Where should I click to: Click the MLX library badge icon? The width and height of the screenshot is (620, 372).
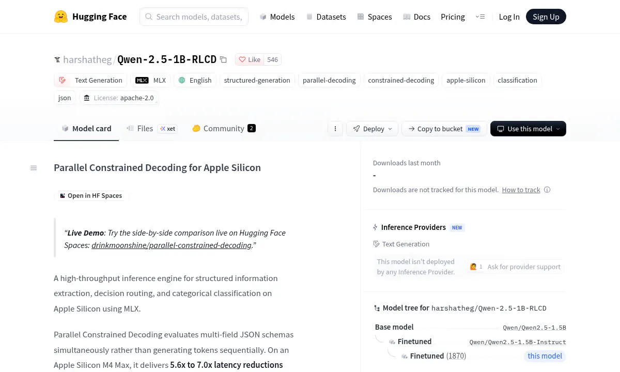tap(142, 80)
